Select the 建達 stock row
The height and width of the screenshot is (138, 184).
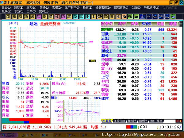[x=139, y=99]
